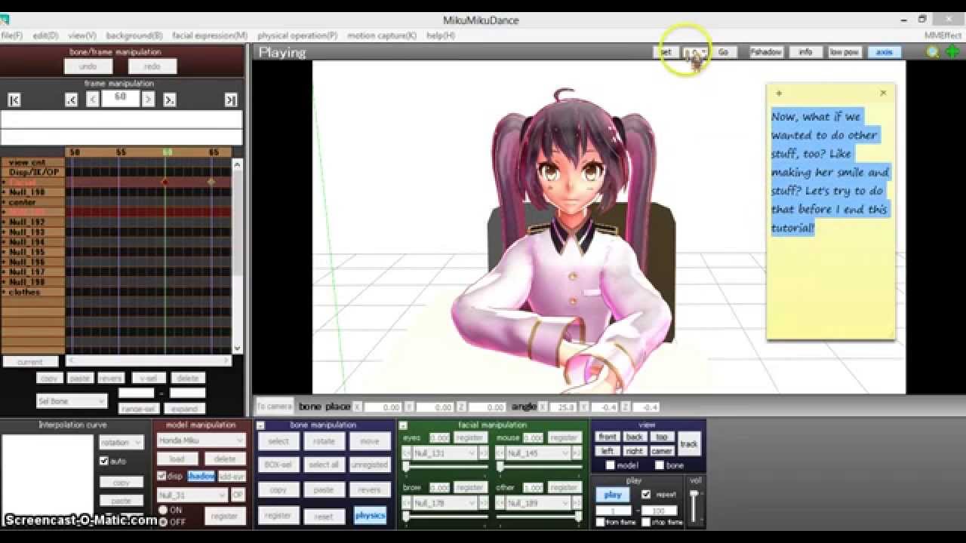The width and height of the screenshot is (966, 543).
Task: Click the Fshadow button in viewport toolbar
Action: click(765, 52)
